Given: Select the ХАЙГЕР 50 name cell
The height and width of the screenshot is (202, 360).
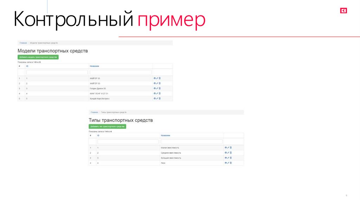Looking at the screenshot, I should (x=121, y=83).
